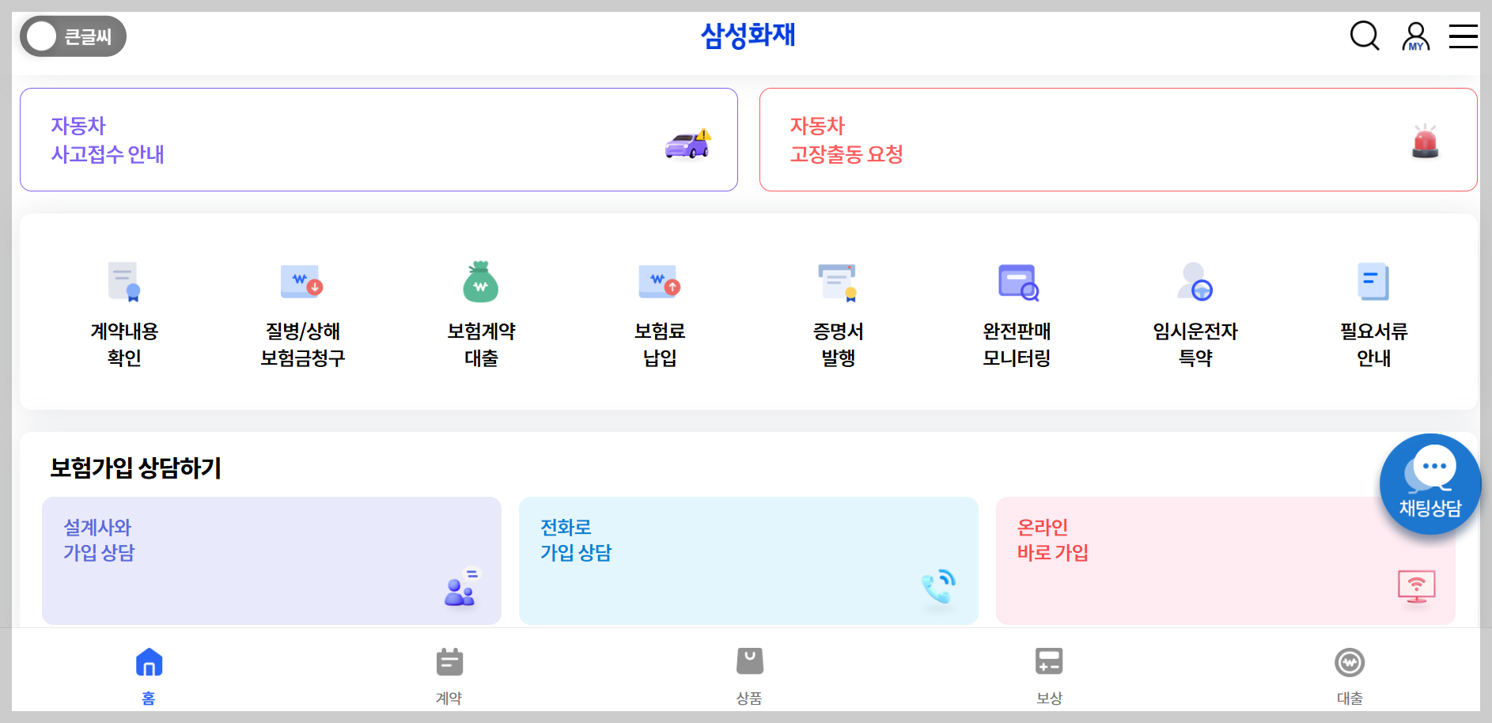Screen dimensions: 1492x723
Task: Open the hamburger menu
Action: click(1464, 36)
